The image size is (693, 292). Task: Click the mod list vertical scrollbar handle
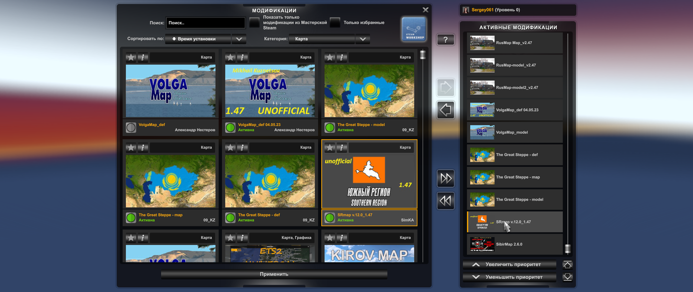coord(423,55)
